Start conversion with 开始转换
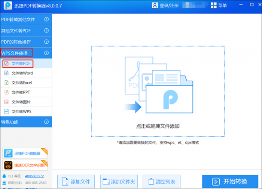Viewport: 262px width, 189px height. (x=230, y=181)
